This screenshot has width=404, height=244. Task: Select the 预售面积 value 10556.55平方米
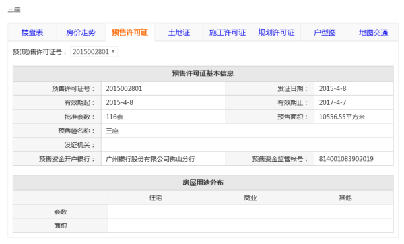pos(342,117)
